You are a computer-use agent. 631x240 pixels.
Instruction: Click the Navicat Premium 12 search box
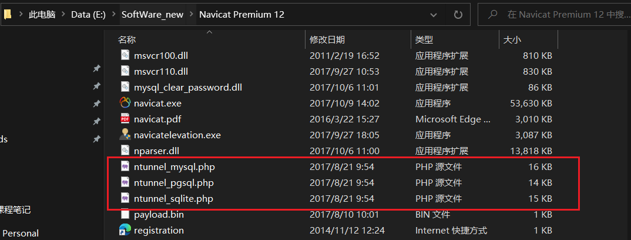tap(561, 14)
